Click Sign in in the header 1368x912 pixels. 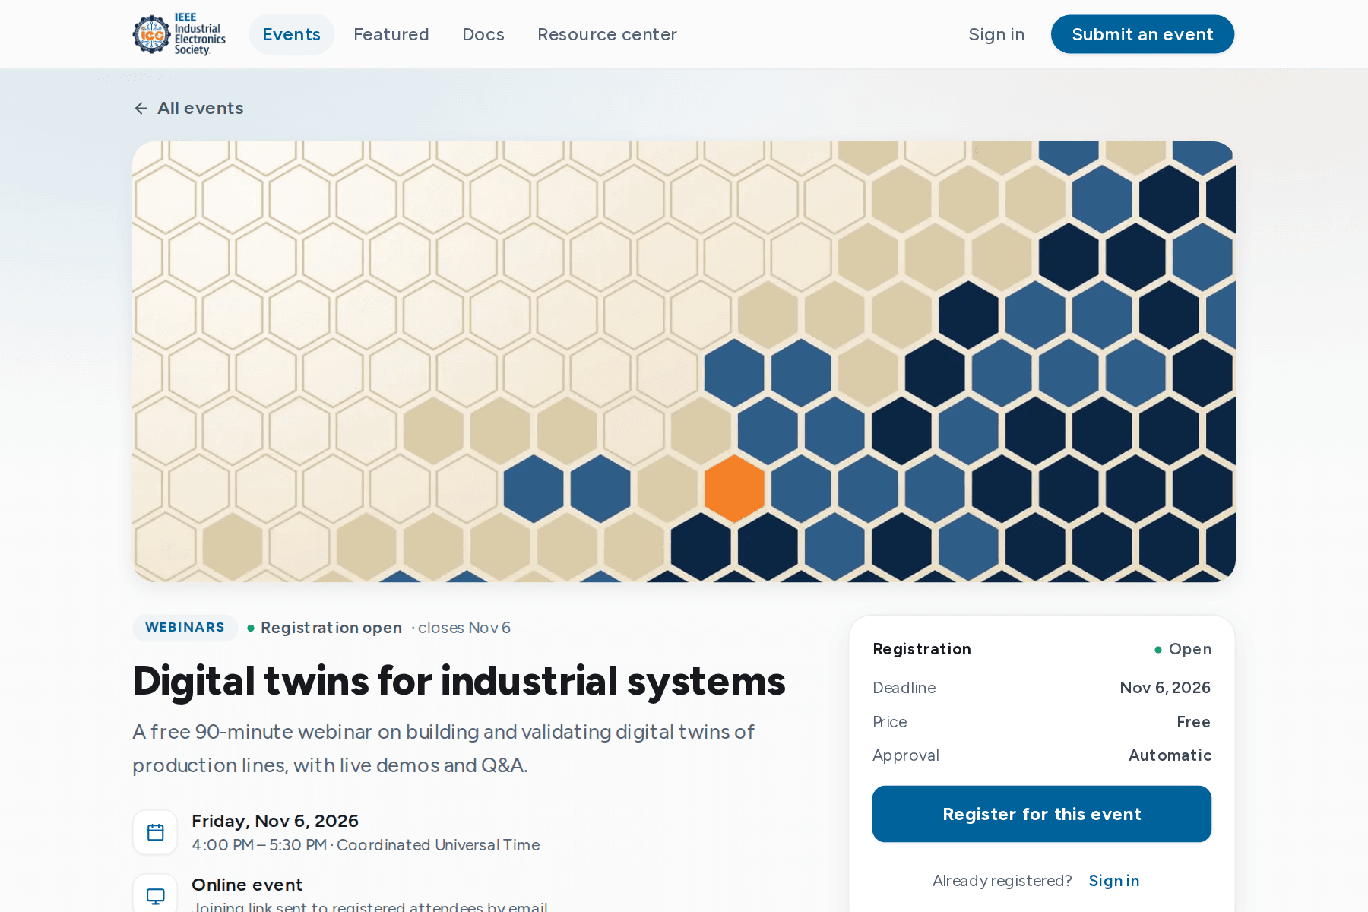[x=996, y=34]
